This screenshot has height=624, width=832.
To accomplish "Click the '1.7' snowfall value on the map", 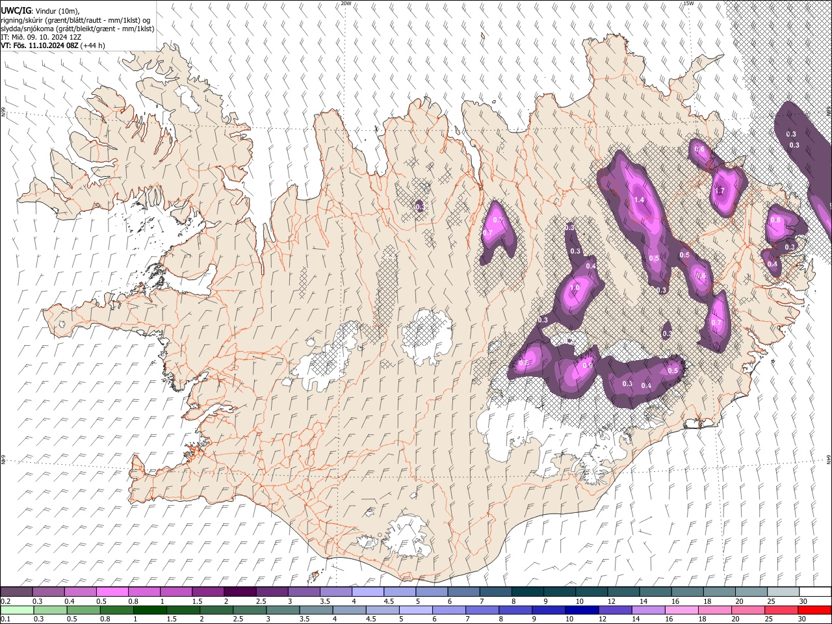I will pyautogui.click(x=720, y=191).
